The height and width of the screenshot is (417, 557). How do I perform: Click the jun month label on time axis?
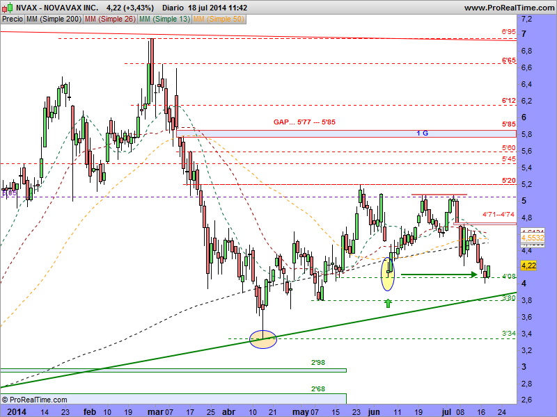pyautogui.click(x=373, y=411)
